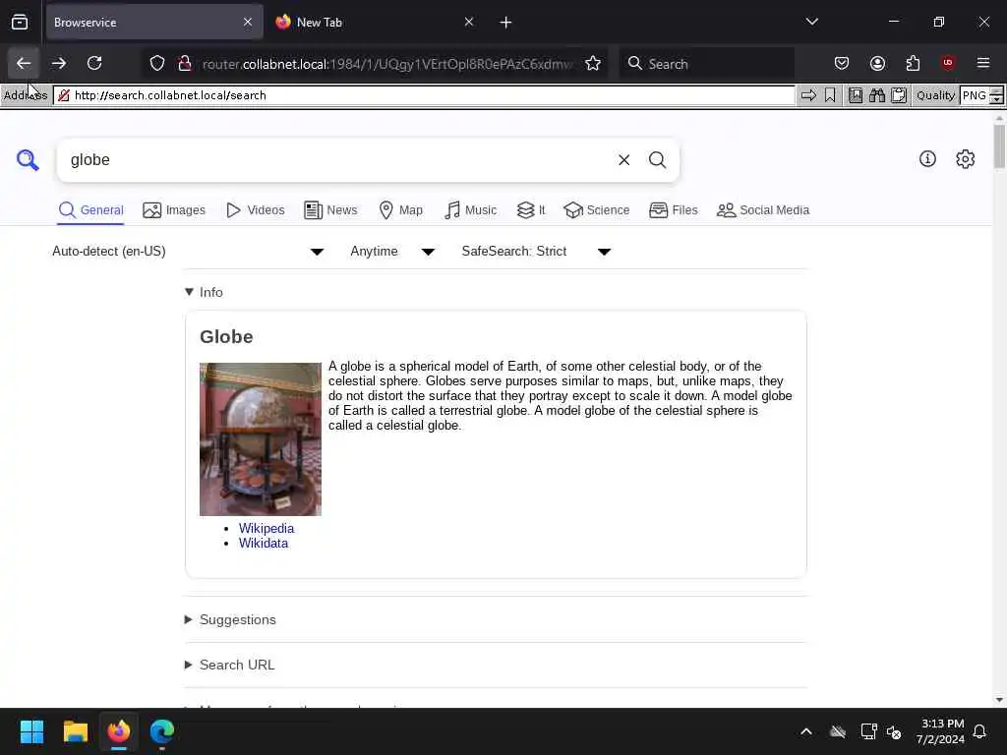
Task: Expand the Search URL section
Action: click(x=229, y=665)
